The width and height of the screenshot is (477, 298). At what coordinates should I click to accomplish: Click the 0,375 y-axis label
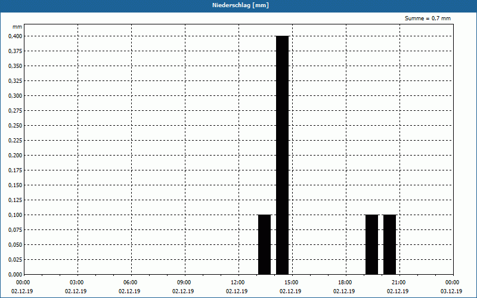click(16, 51)
